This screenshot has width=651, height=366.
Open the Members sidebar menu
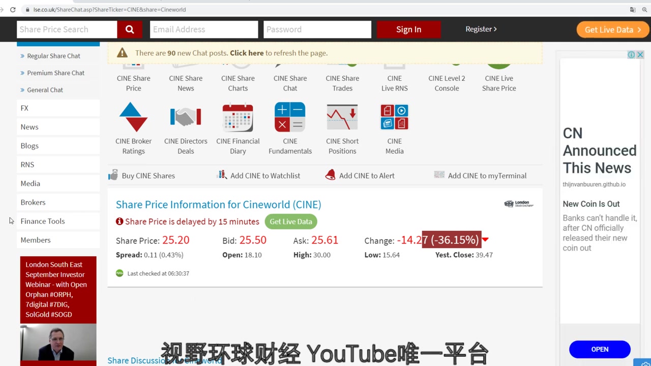coord(58,239)
